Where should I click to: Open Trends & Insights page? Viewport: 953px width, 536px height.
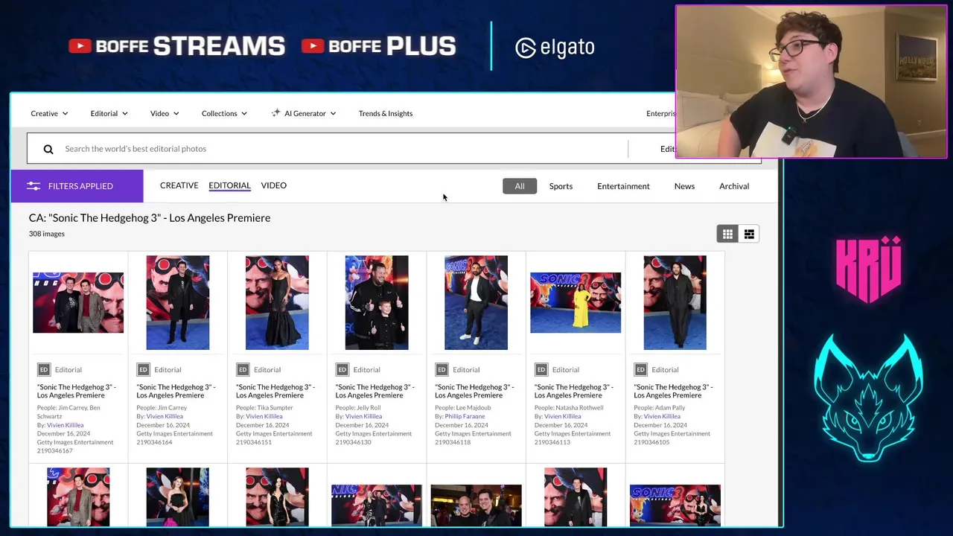(x=386, y=113)
